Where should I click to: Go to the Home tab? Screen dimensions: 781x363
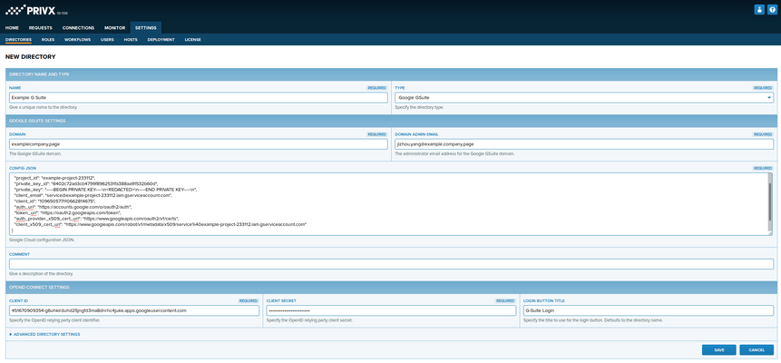click(12, 28)
